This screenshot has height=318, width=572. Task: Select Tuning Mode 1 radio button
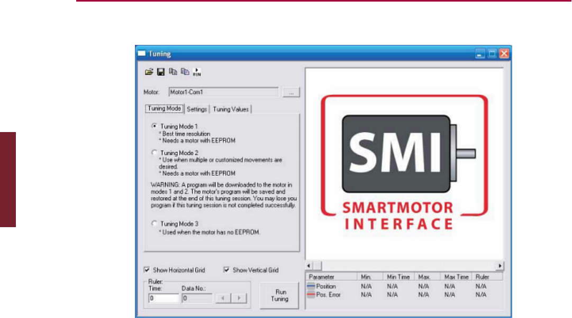point(155,126)
